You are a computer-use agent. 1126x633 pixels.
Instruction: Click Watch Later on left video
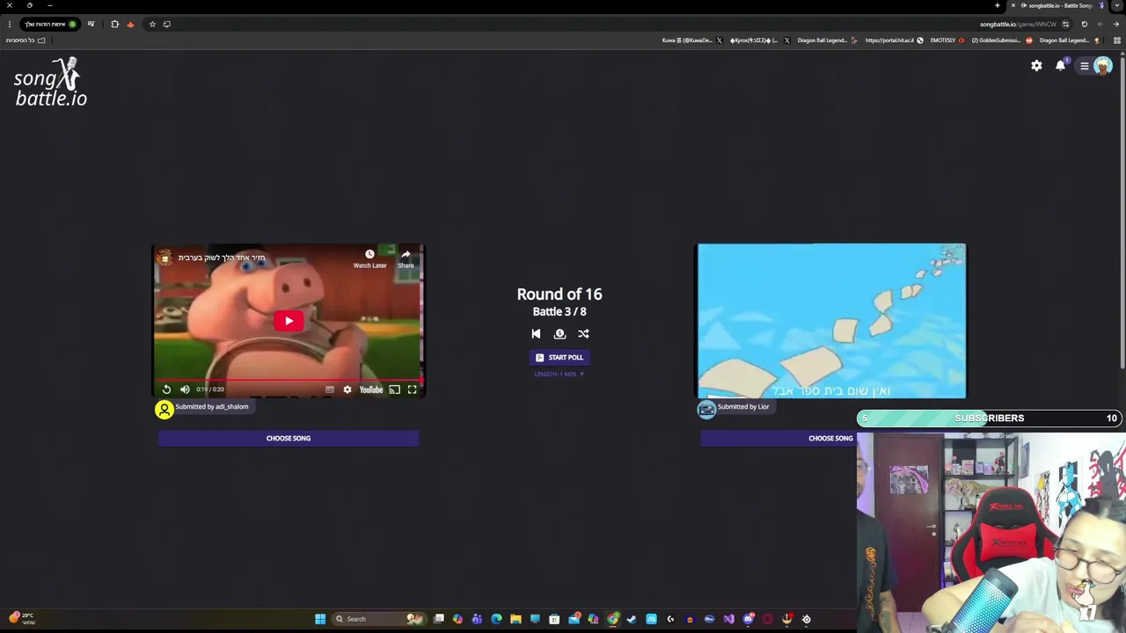[x=369, y=258]
